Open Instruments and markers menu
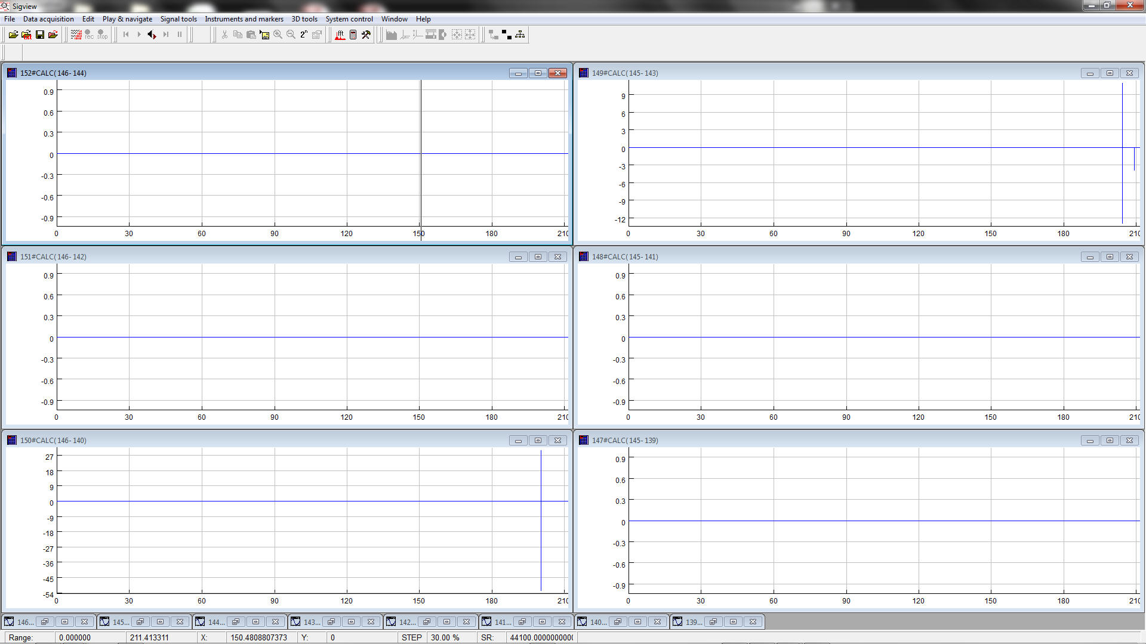This screenshot has height=644, width=1146. 244,19
